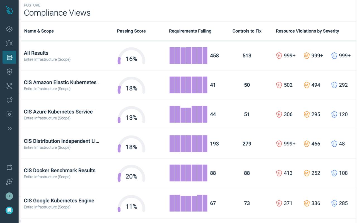Open the CIS Docker Benchmark Results view
The image size is (357, 223).
60,170
